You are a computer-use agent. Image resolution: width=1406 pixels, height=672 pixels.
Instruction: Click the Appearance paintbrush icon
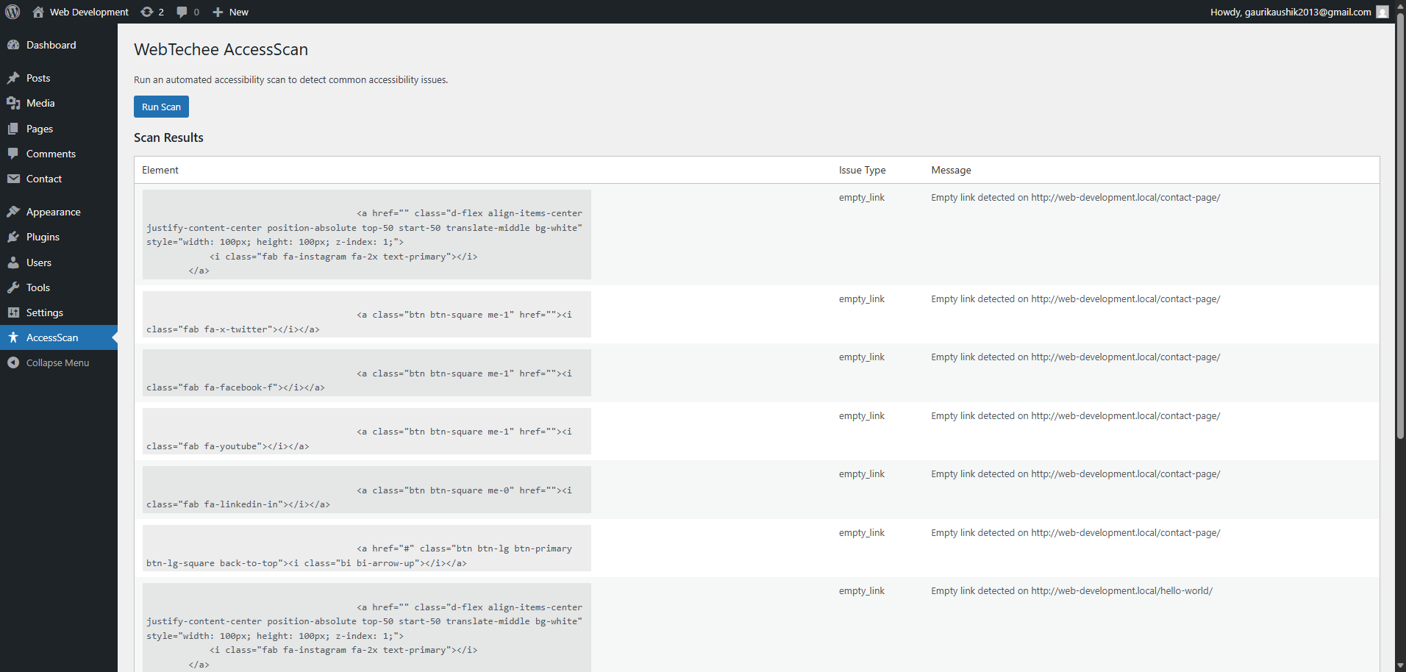[x=13, y=212]
